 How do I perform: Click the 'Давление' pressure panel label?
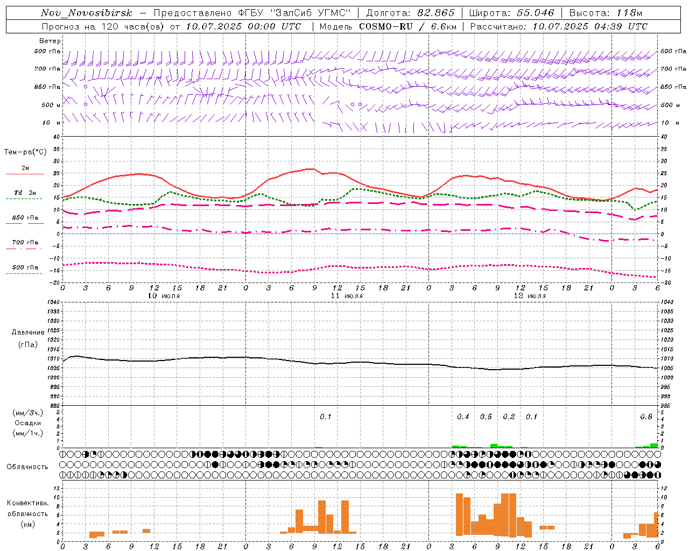click(28, 333)
